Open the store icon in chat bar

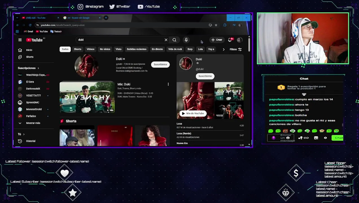[316, 138]
